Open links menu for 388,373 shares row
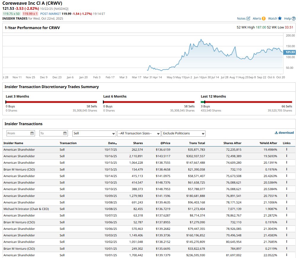298x258 pixels. click(287, 189)
